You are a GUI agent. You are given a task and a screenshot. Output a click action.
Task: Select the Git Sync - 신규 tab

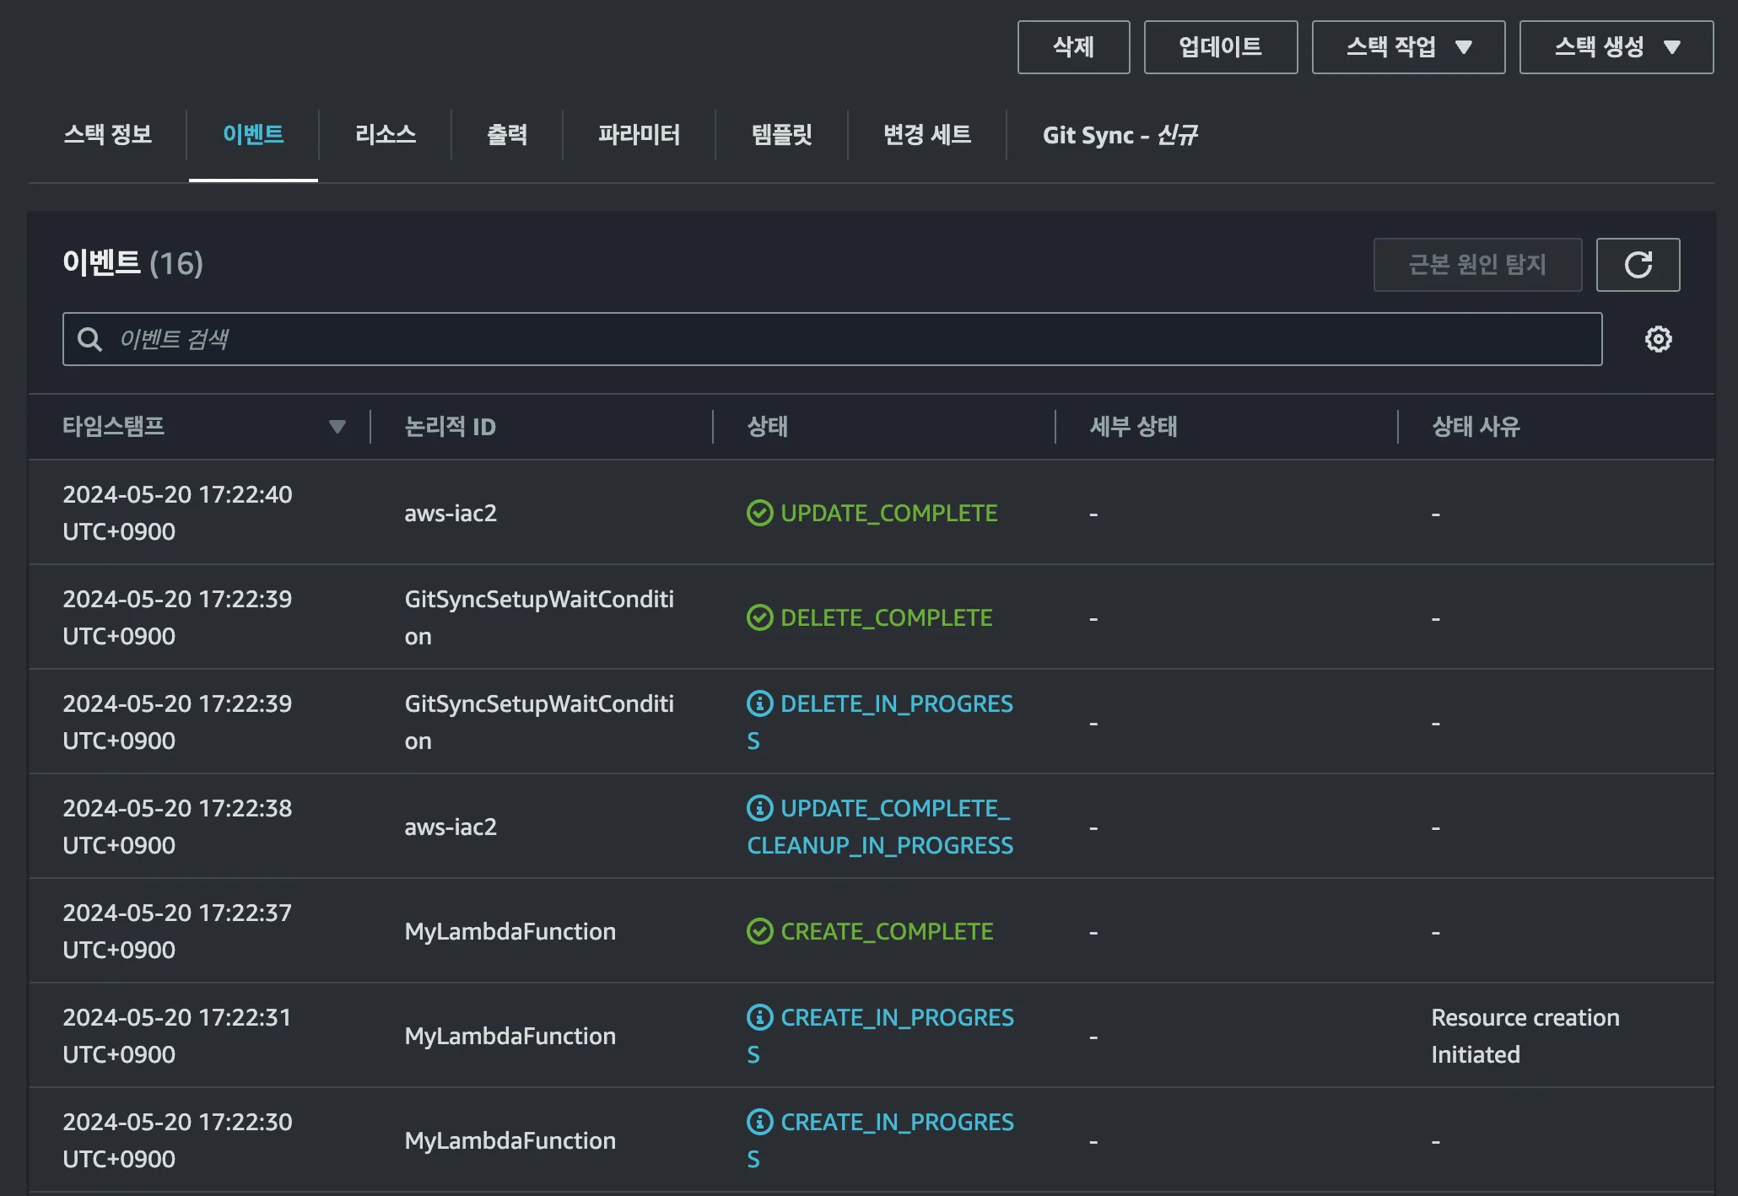point(1120,135)
